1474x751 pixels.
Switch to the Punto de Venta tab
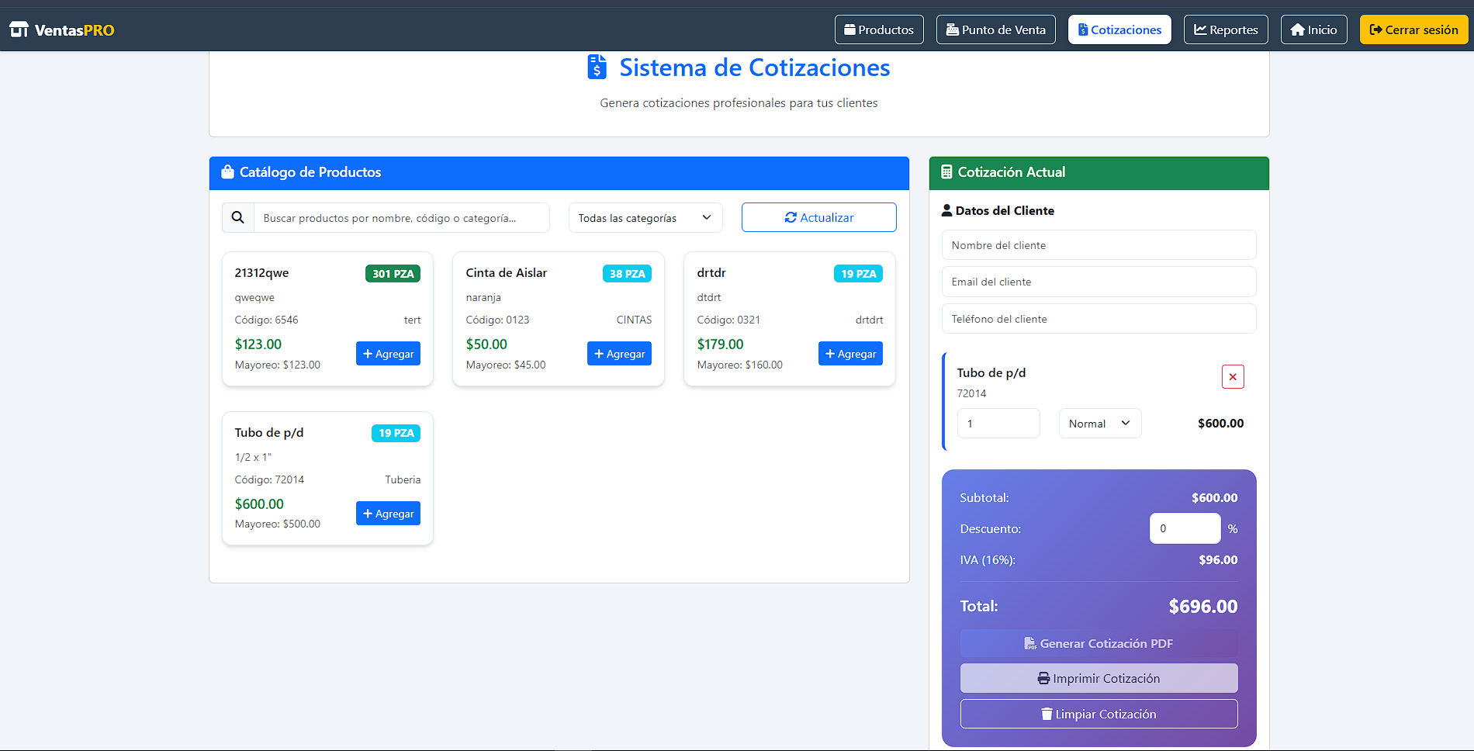point(995,29)
